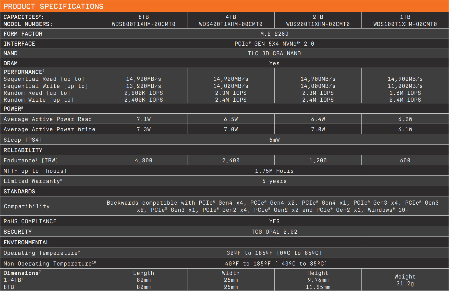This screenshot has height=291, width=449.
Task: Click the MTTF up to [hours] label
Action: coord(35,171)
